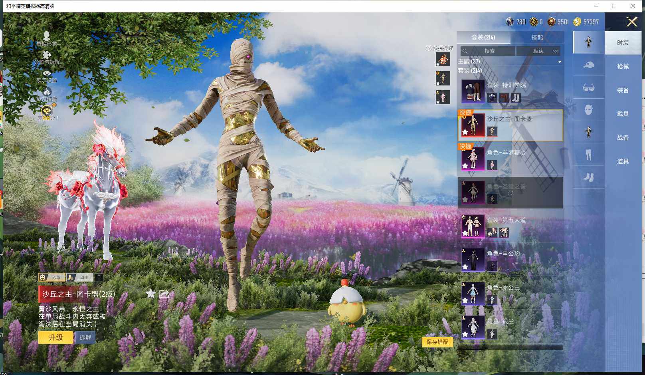Select 套装-第五大道 outfit set
Viewport: 645px width, 375px height.
click(x=510, y=226)
